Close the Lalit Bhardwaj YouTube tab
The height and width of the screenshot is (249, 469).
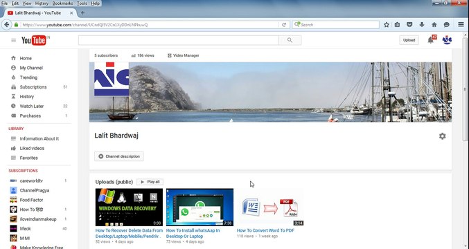71,13
